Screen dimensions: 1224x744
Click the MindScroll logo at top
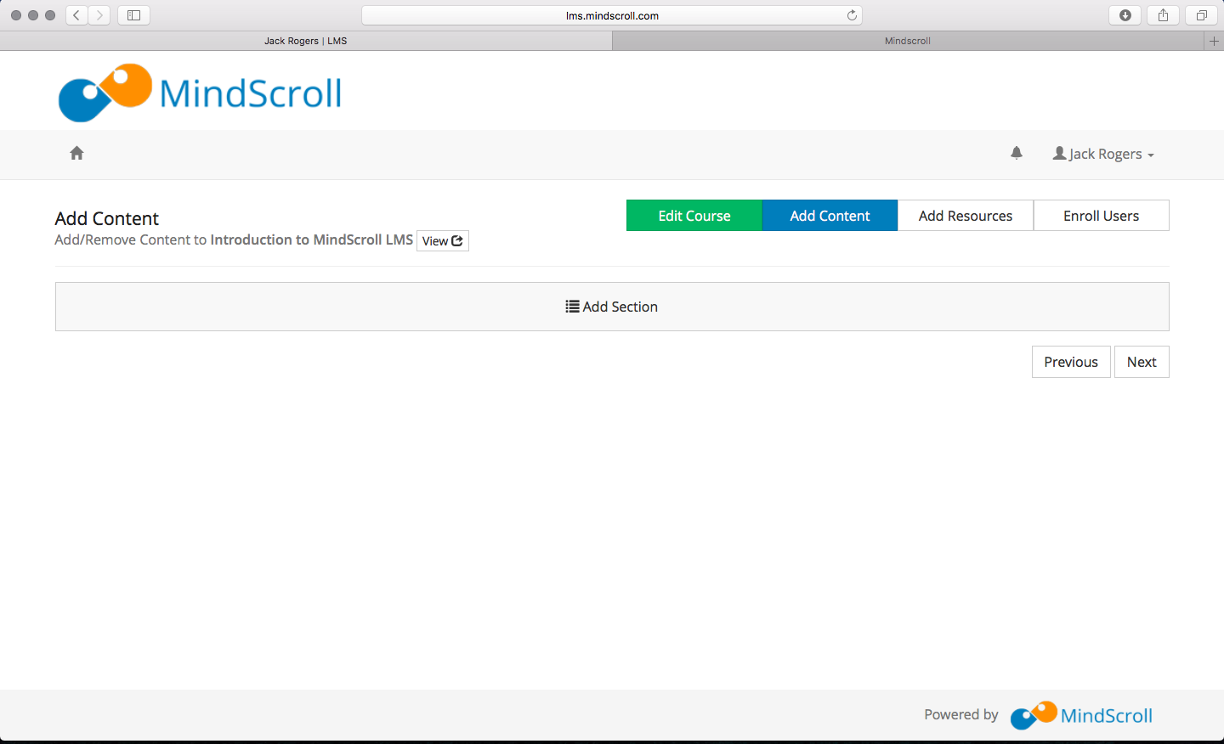[201, 92]
